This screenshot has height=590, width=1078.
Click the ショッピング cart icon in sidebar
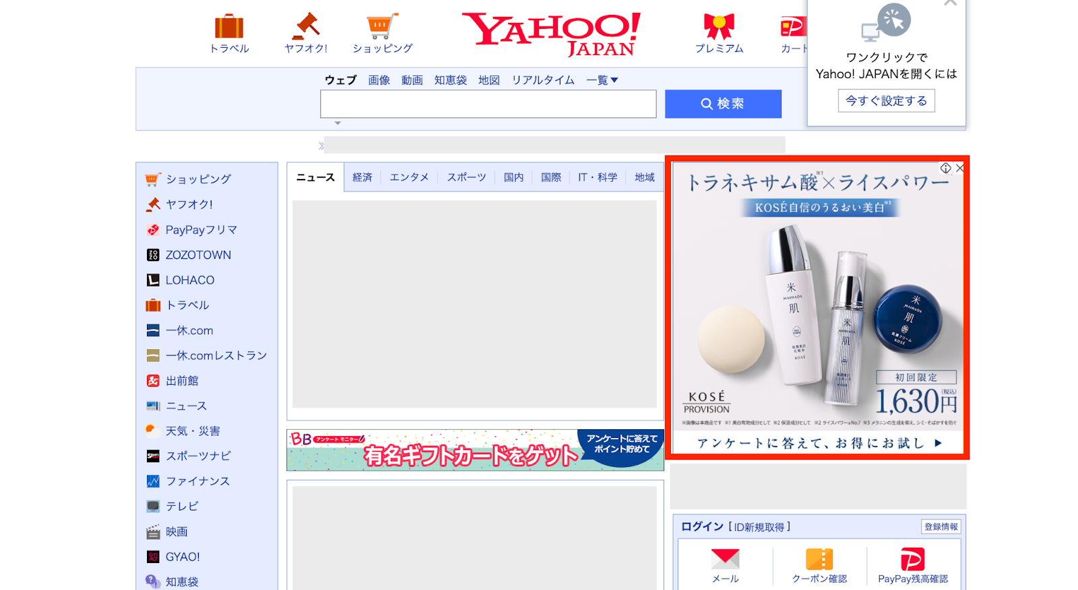click(x=153, y=180)
